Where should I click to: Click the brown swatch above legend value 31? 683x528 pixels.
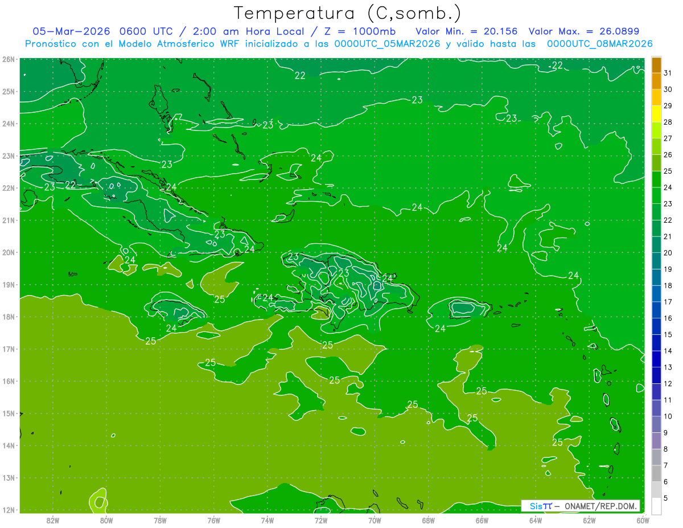pos(656,65)
